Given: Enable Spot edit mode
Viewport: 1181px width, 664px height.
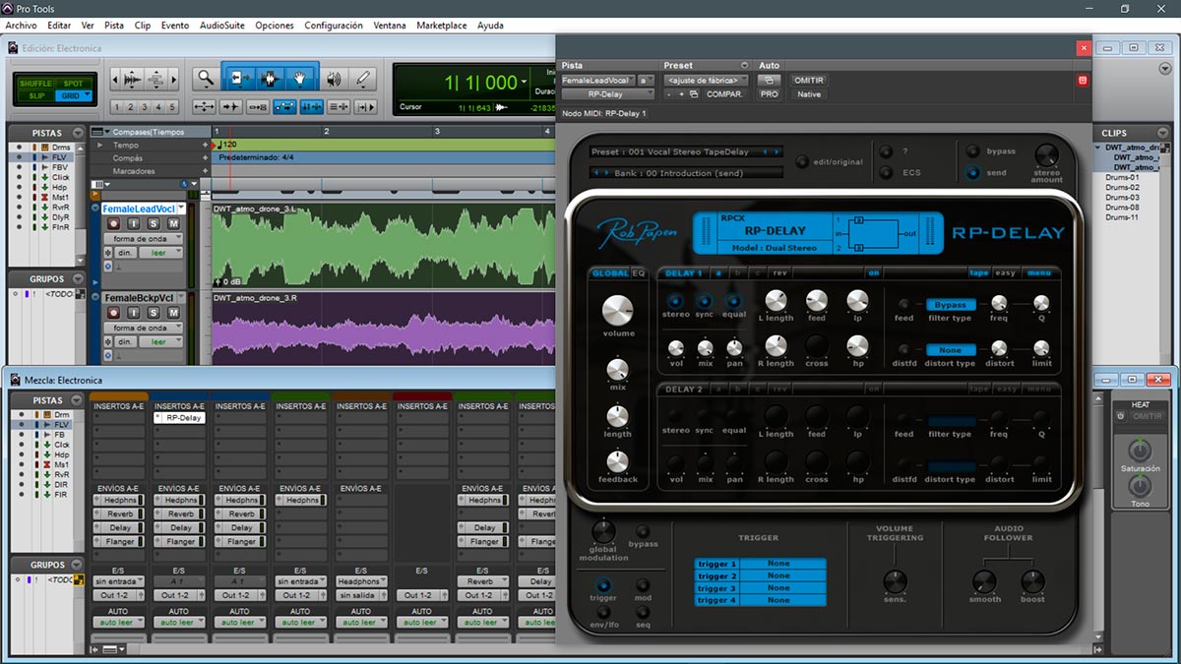Looking at the screenshot, I should (72, 84).
